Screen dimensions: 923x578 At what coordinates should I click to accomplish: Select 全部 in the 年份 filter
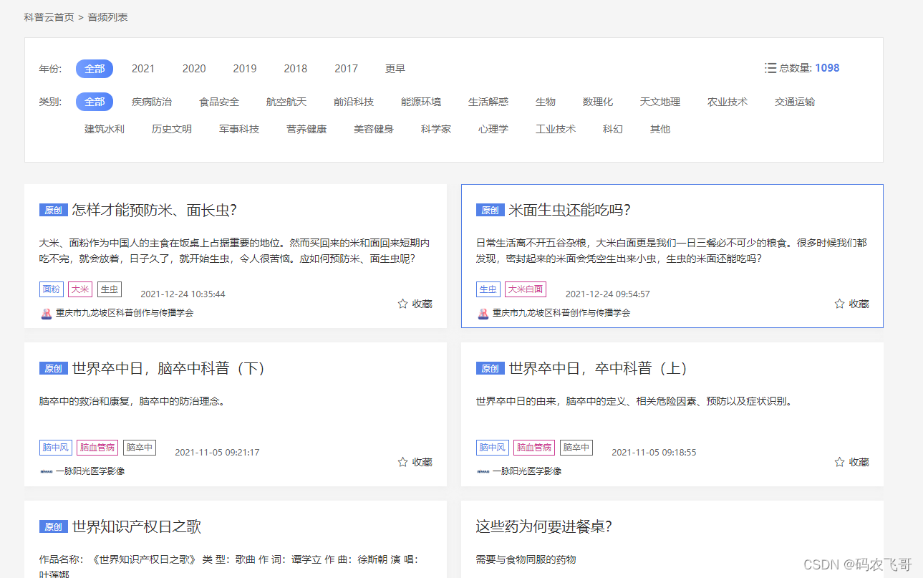[95, 69]
